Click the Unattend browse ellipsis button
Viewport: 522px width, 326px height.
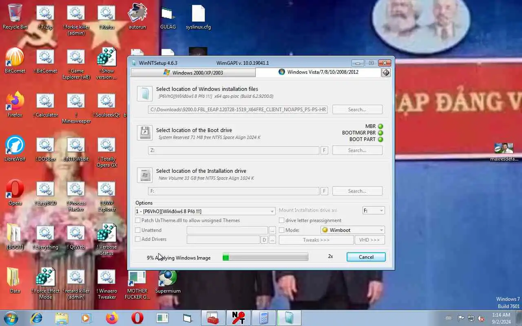click(x=272, y=231)
